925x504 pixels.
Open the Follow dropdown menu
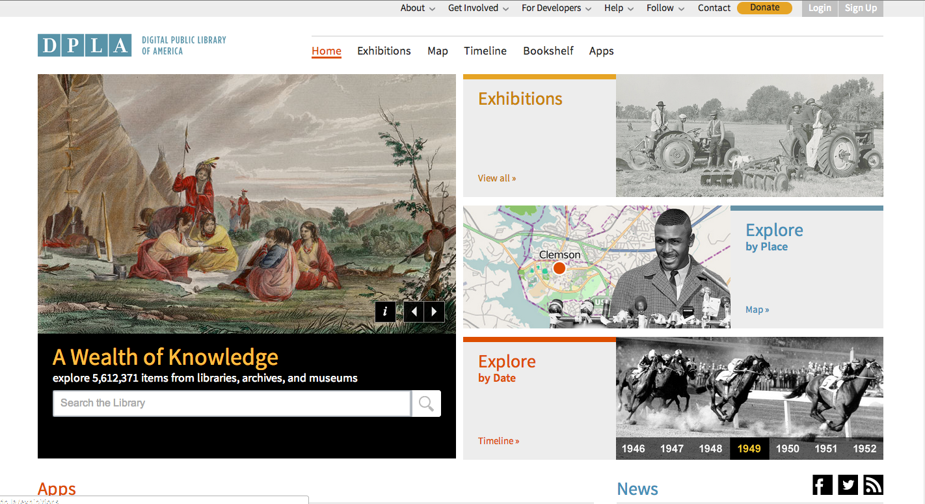pyautogui.click(x=665, y=8)
